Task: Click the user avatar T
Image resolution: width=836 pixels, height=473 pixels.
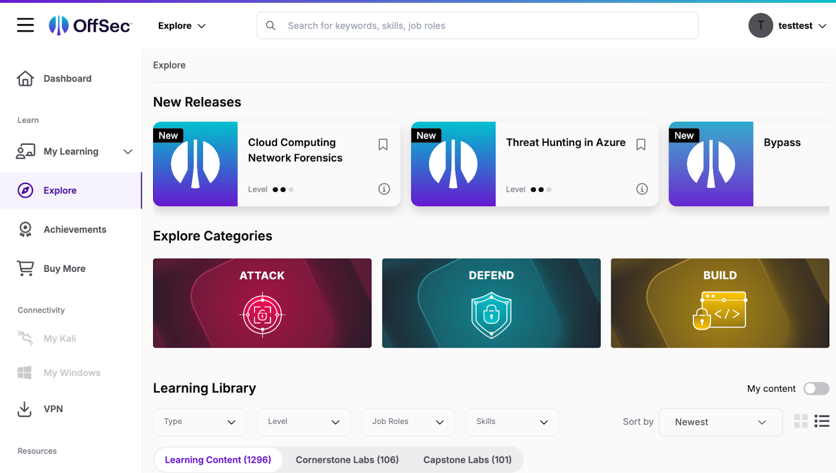Action: pos(760,25)
